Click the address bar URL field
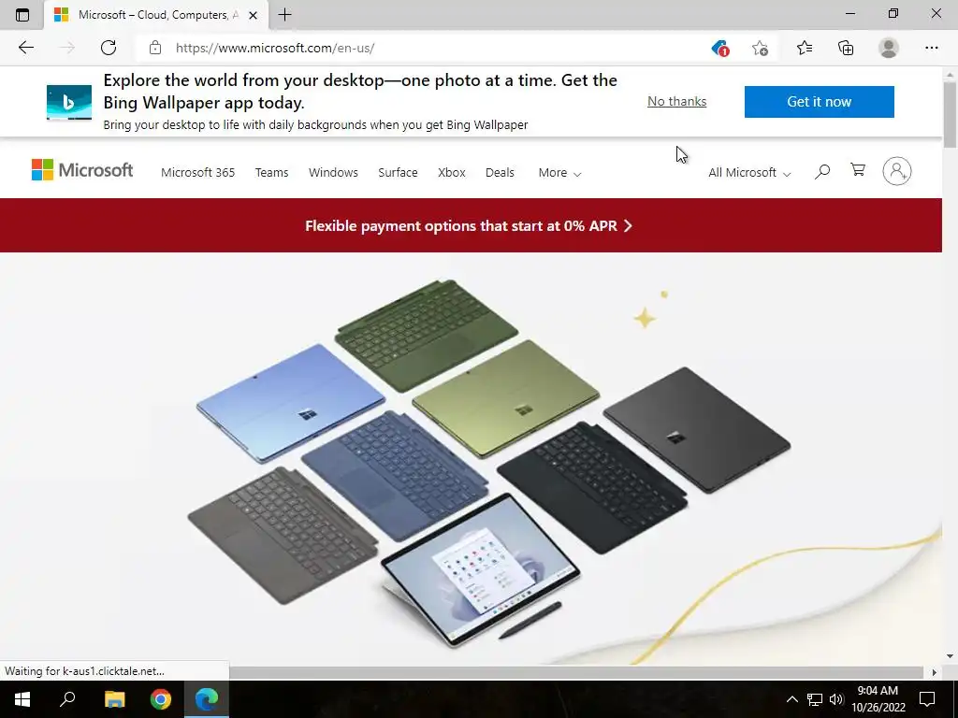 422,48
